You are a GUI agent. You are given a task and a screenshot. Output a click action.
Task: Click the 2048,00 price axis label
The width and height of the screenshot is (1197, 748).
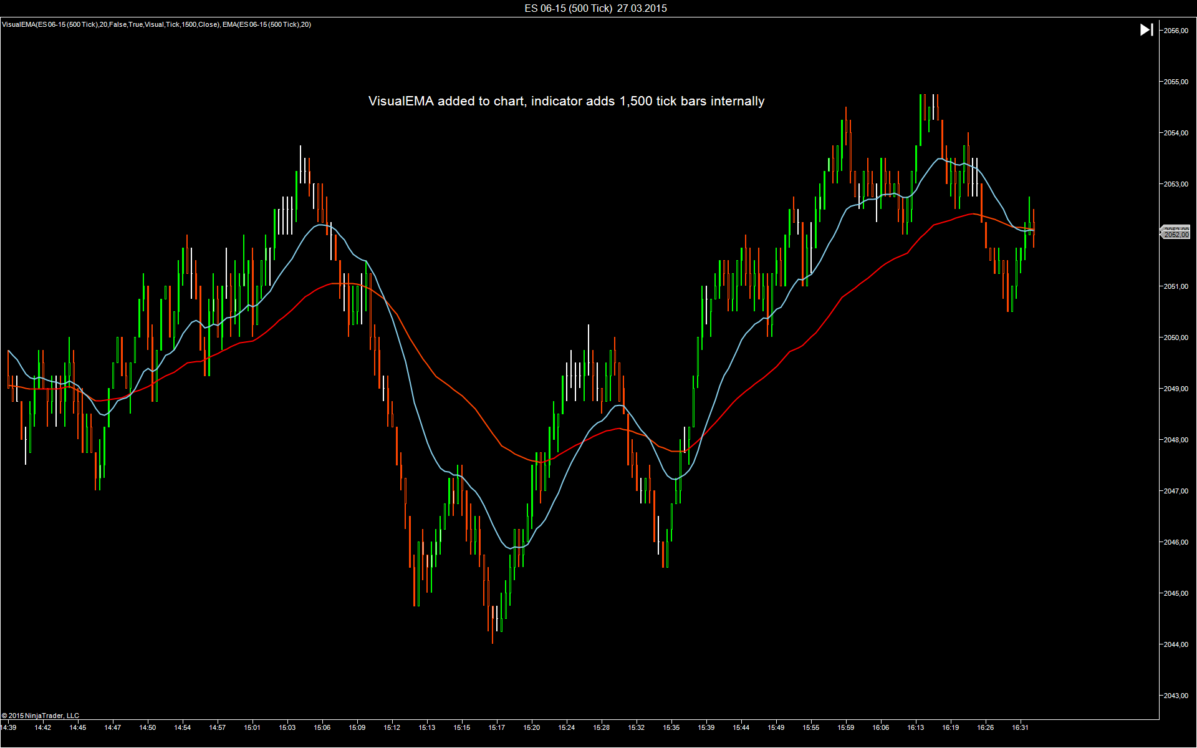tap(1176, 440)
